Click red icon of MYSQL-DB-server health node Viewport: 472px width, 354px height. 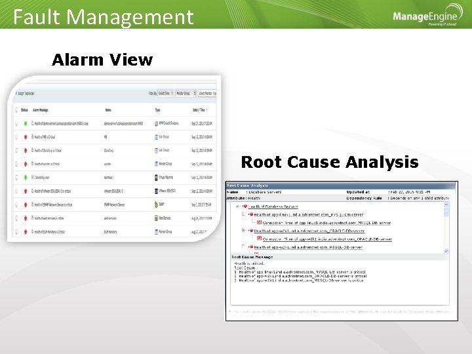(x=251, y=214)
